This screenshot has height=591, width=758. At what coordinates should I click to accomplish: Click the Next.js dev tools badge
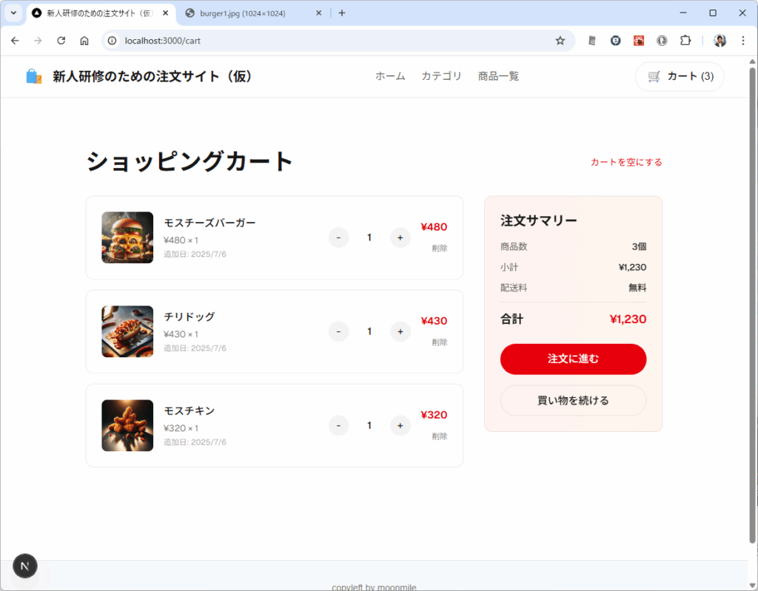tap(25, 566)
